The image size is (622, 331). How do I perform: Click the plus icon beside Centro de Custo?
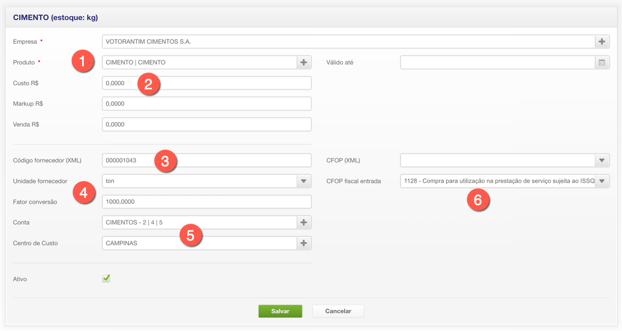pos(304,243)
